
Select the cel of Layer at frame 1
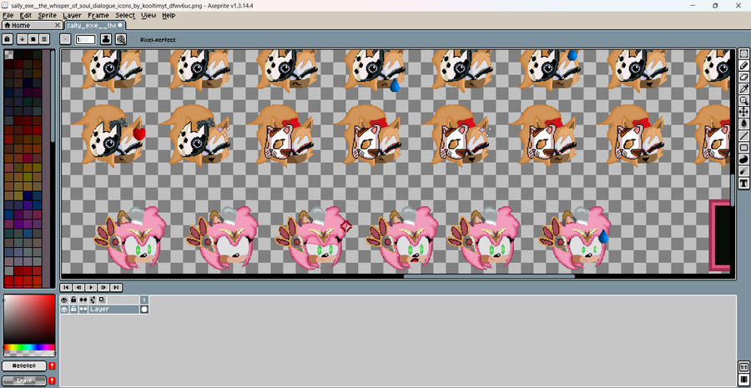pyautogui.click(x=144, y=310)
